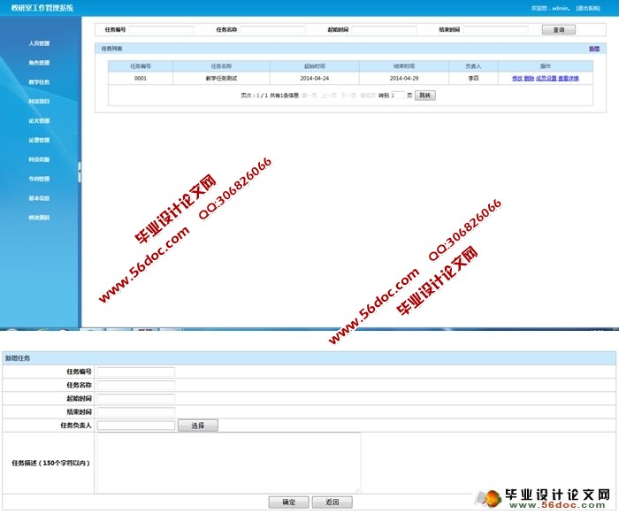The height and width of the screenshot is (514, 619).
Task: Click the 跳转 jump button
Action: [x=425, y=96]
